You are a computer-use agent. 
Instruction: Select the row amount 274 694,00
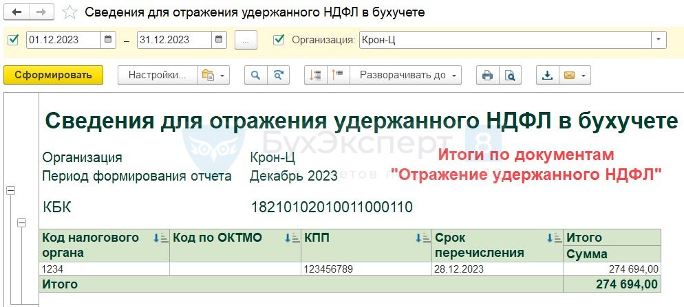[612, 269]
